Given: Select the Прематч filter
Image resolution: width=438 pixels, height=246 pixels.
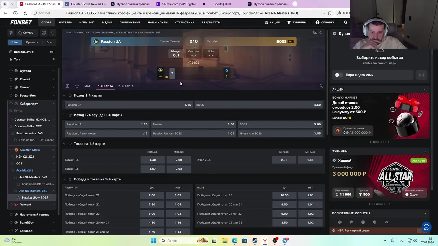Looking at the screenshot, I should click(x=32, y=42).
